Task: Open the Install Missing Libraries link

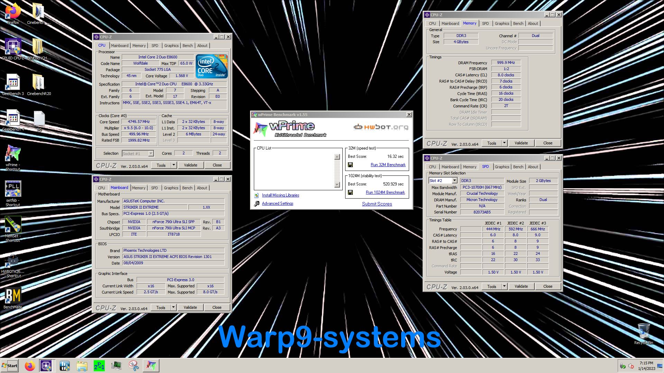Action: point(280,195)
